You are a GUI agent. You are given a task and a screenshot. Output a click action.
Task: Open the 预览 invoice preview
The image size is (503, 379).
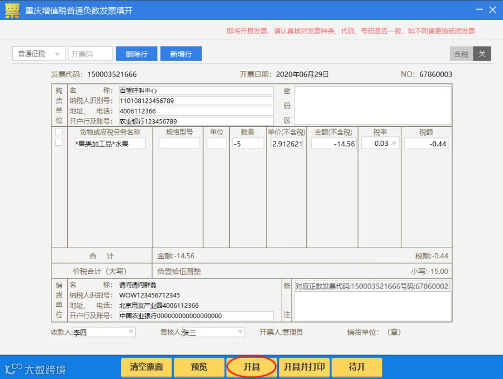pos(199,367)
